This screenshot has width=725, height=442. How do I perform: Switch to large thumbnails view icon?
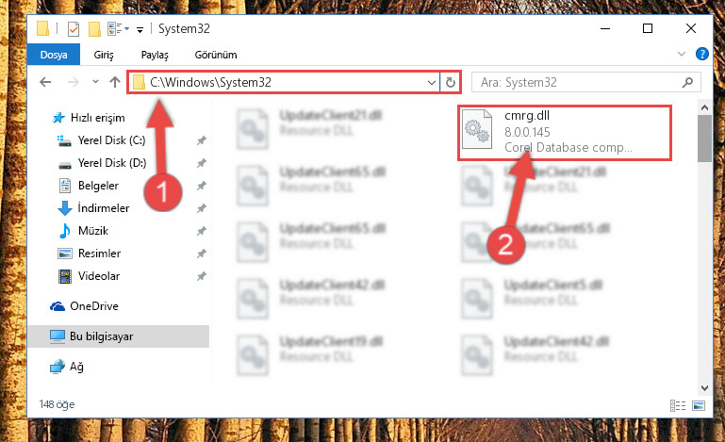(699, 405)
